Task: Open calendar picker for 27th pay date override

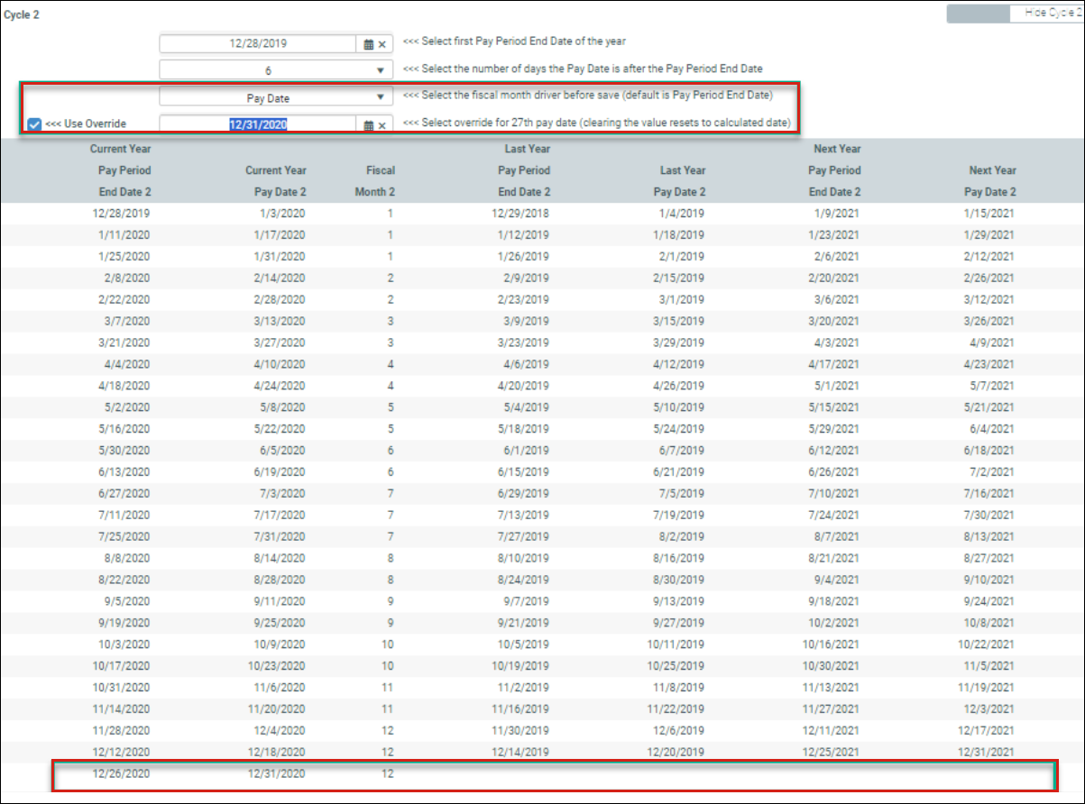Action: 368,125
